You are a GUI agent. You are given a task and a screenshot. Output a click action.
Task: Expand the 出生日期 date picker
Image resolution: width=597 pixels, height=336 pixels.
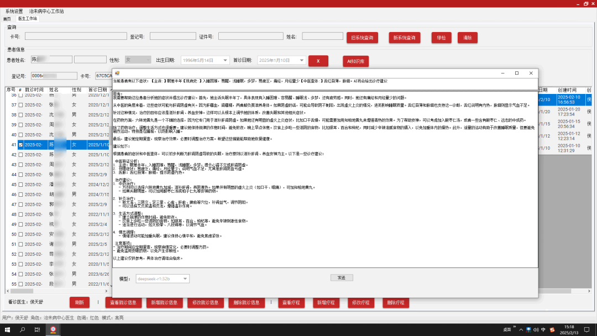[x=226, y=60]
